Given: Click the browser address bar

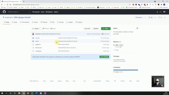Looking at the screenshot, I should coord(71,5).
